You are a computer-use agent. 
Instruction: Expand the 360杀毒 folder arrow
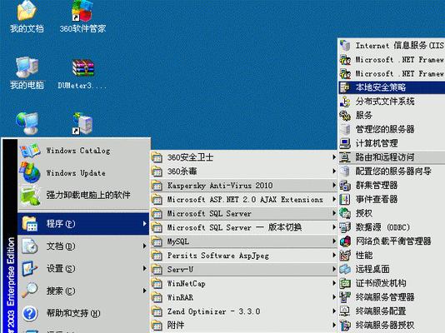tap(334, 171)
